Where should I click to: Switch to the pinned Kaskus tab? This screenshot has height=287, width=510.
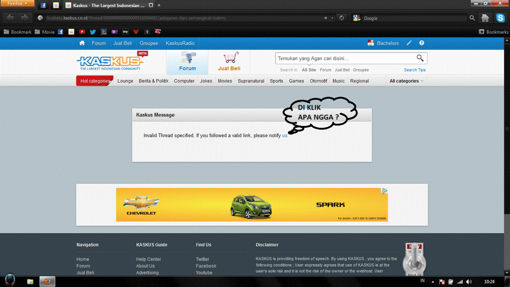[56, 5]
